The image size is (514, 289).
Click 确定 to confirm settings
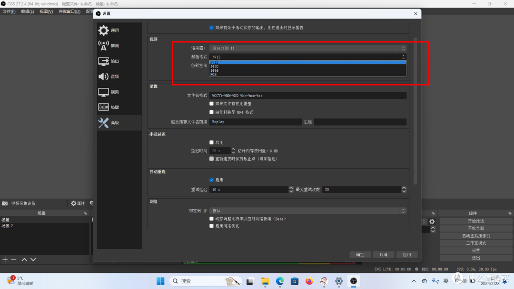tap(360, 255)
